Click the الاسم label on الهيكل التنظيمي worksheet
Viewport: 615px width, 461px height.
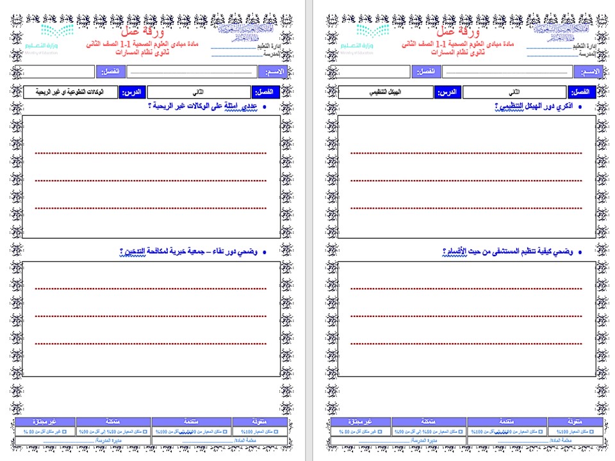(588, 72)
